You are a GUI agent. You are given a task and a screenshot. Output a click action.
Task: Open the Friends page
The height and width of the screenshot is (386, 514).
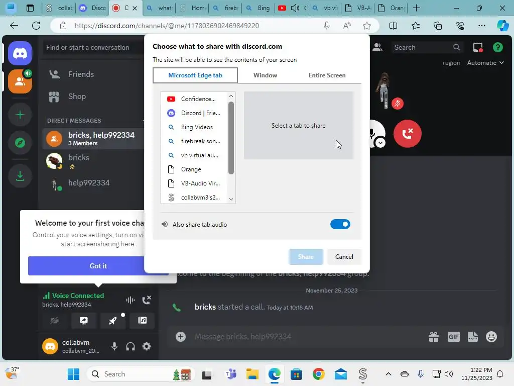click(x=93, y=74)
